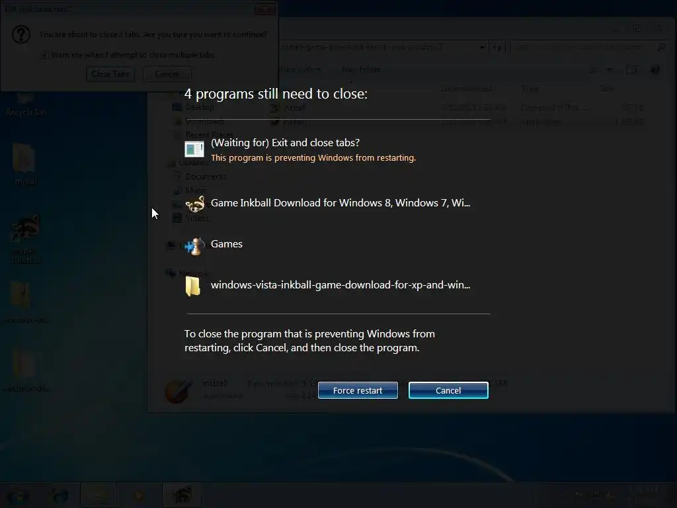677x508 pixels.
Task: Toggle 'Warn me when I attempt to close' checkbox
Action: (x=44, y=55)
